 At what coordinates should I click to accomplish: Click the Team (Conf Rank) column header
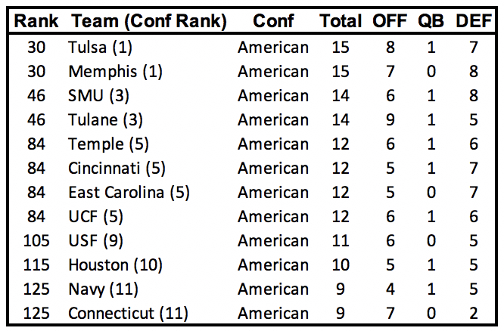(148, 22)
